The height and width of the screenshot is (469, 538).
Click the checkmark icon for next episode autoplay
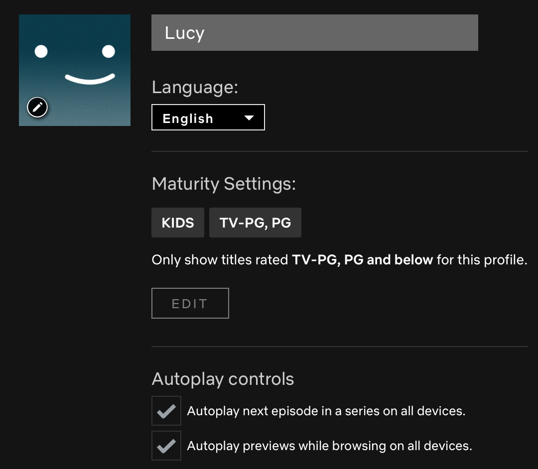tap(166, 411)
